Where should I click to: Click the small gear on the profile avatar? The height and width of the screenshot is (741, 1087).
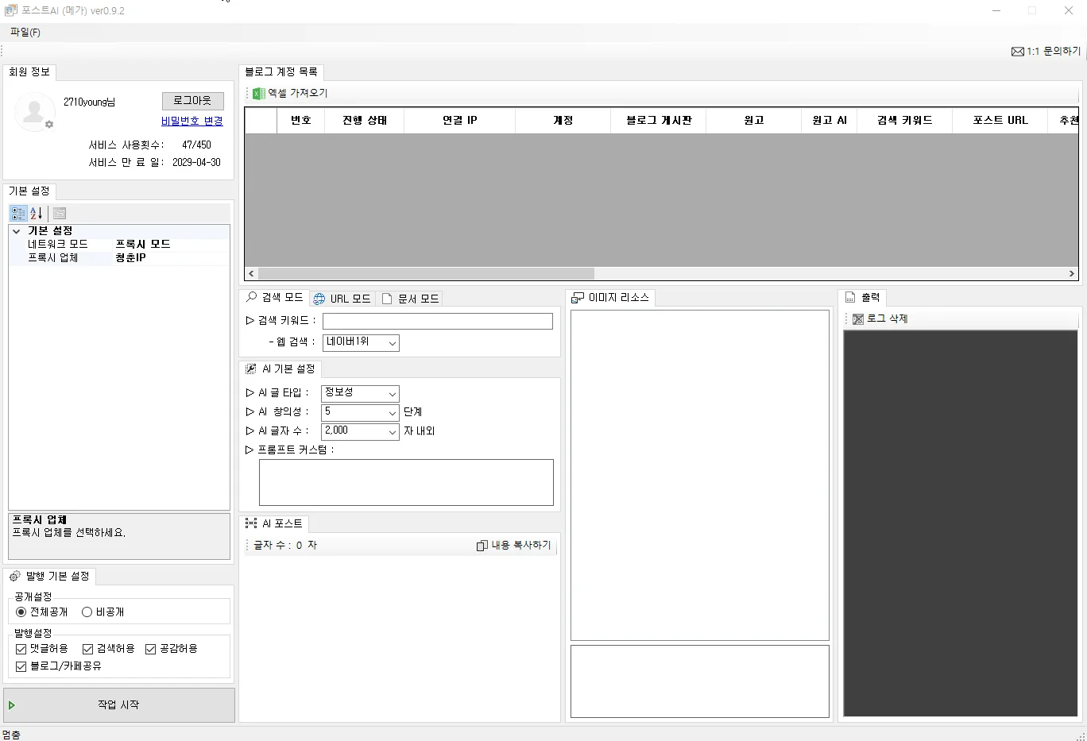click(x=49, y=125)
